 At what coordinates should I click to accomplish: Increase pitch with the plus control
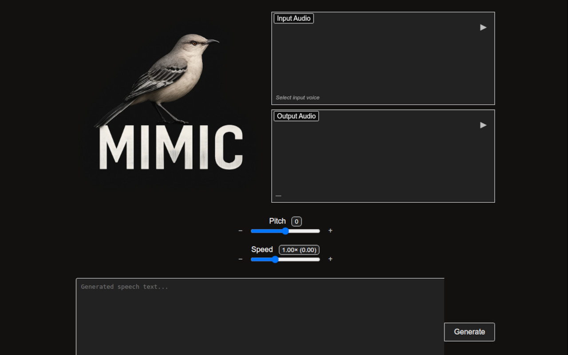pyautogui.click(x=330, y=231)
